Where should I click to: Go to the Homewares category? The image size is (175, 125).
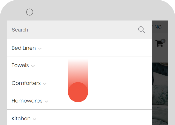[x=27, y=101]
